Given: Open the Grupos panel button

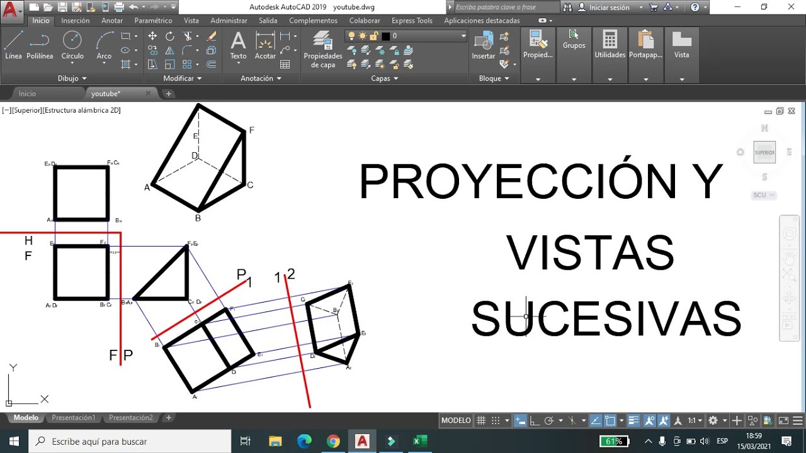Looking at the screenshot, I should (574, 40).
